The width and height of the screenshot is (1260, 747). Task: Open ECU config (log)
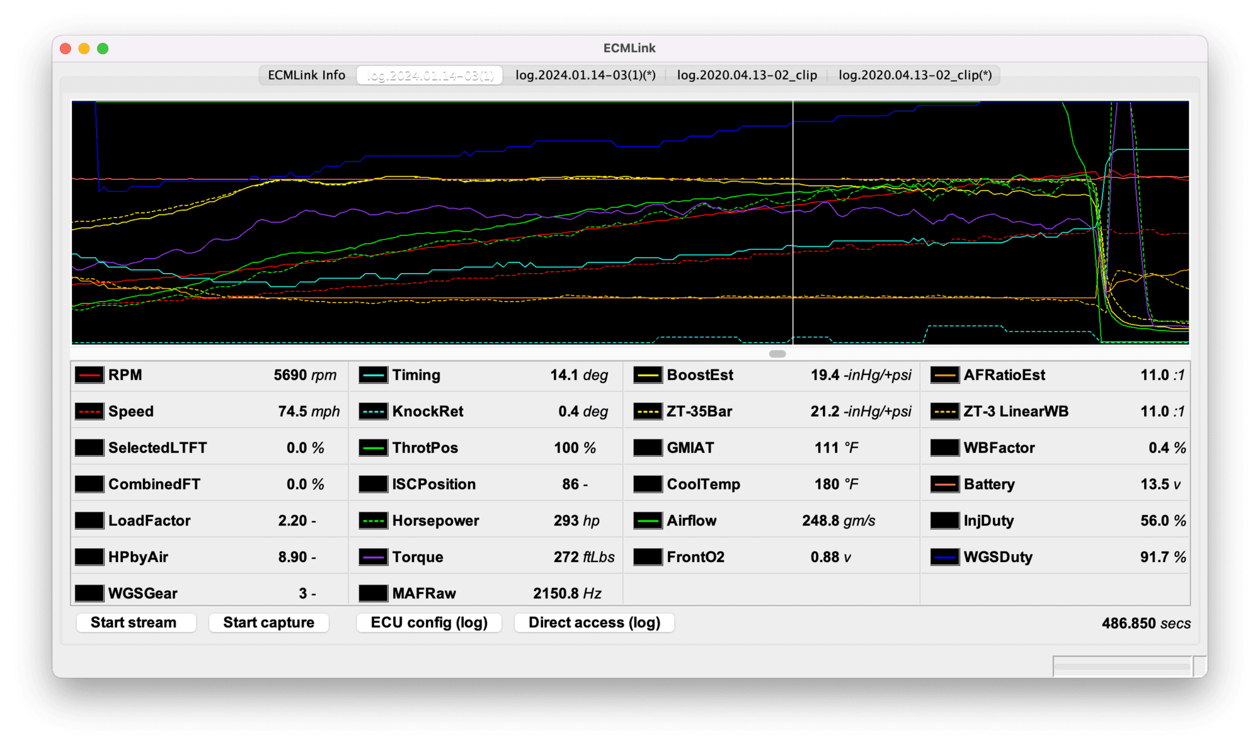coord(429,623)
